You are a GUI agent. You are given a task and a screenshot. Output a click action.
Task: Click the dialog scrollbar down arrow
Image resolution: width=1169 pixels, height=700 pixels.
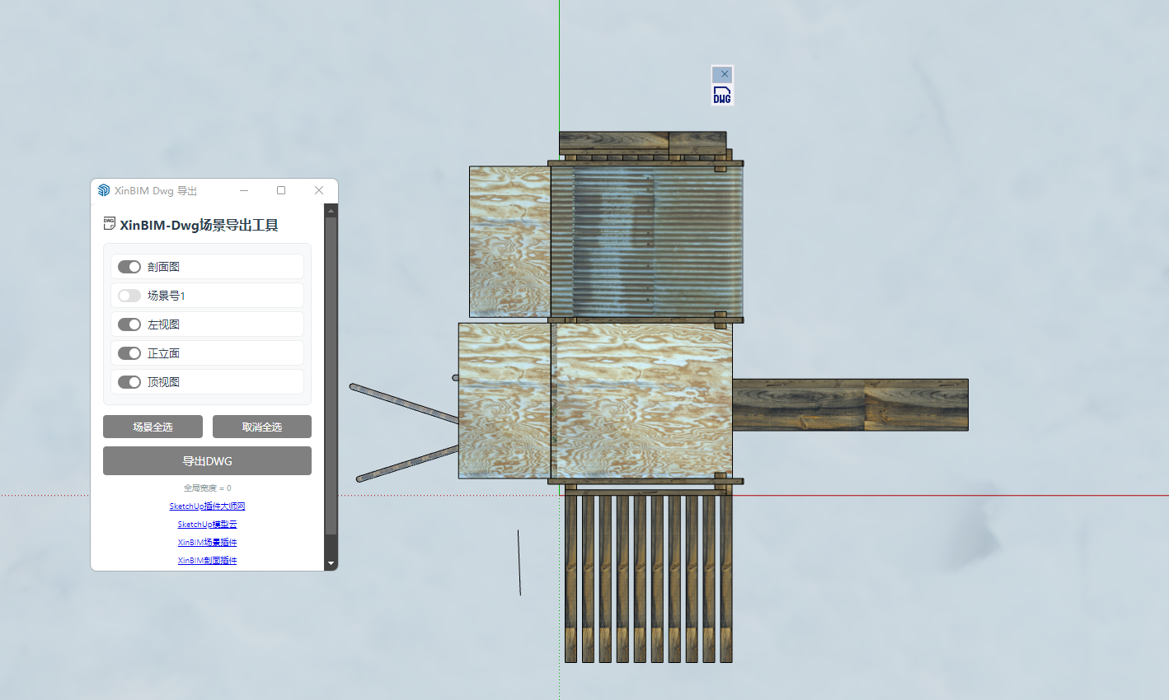tap(331, 564)
